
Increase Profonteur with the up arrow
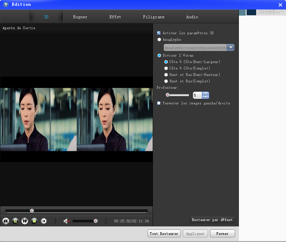tap(206, 94)
